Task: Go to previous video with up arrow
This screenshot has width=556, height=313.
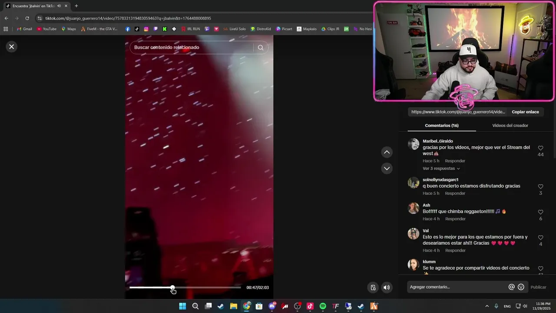Action: click(x=387, y=152)
